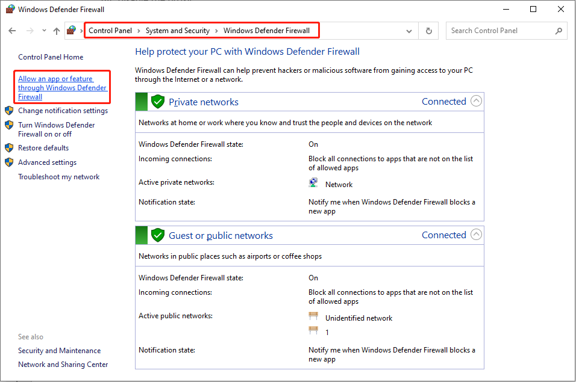Image resolution: width=576 pixels, height=382 pixels.
Task: Click bench icon beside network 1
Action: [313, 330]
